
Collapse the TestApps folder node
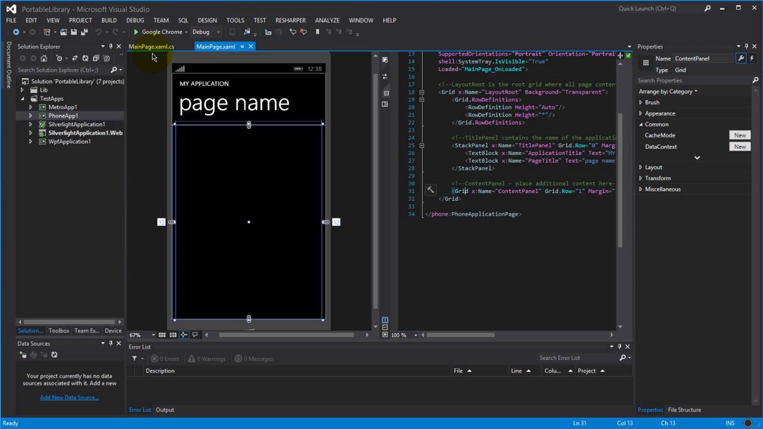coord(22,99)
